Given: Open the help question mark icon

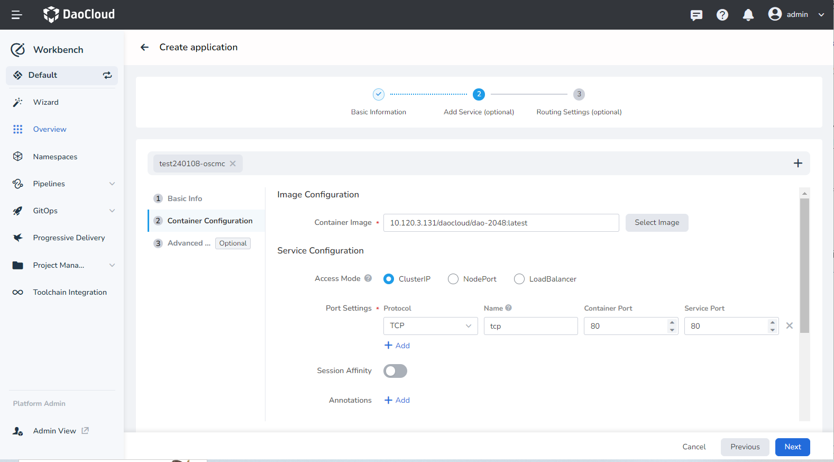Looking at the screenshot, I should (722, 15).
